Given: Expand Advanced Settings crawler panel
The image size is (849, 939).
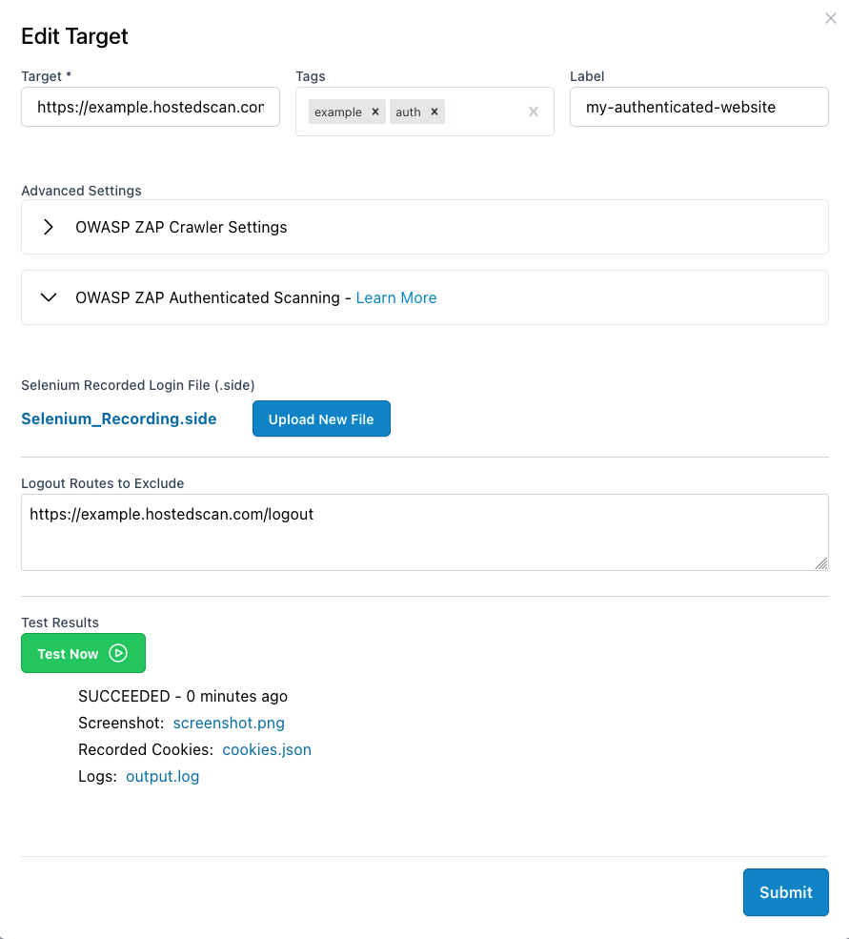Looking at the screenshot, I should (181, 227).
